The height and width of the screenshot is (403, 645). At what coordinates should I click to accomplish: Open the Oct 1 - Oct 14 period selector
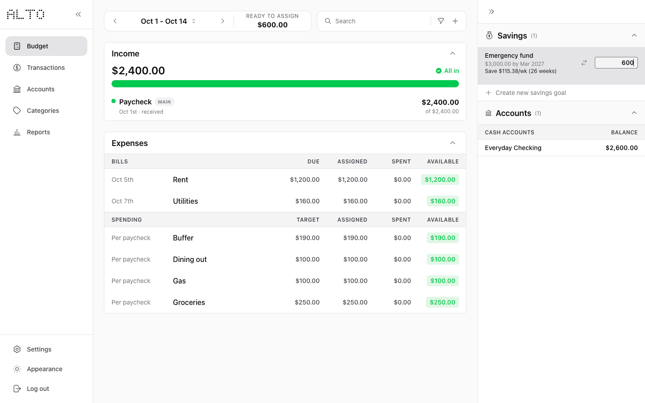tap(168, 21)
